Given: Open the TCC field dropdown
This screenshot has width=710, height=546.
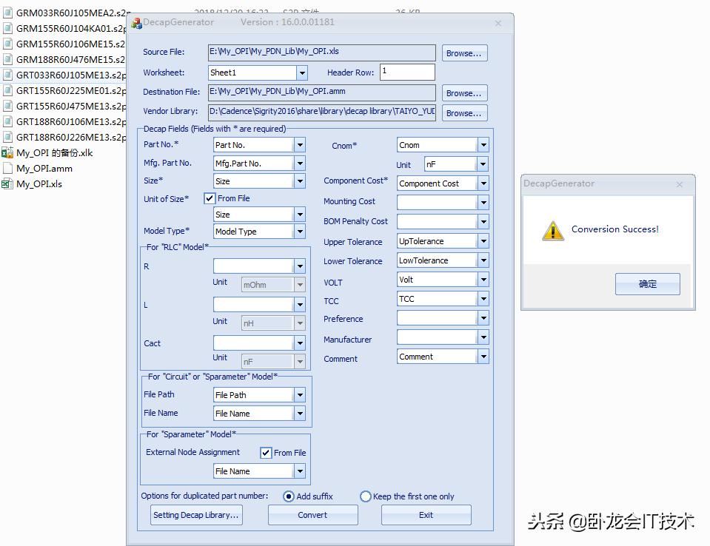Looking at the screenshot, I should pos(483,299).
